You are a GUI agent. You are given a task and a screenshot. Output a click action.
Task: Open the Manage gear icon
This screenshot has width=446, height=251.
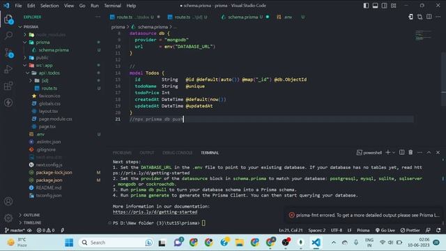tap(8, 218)
